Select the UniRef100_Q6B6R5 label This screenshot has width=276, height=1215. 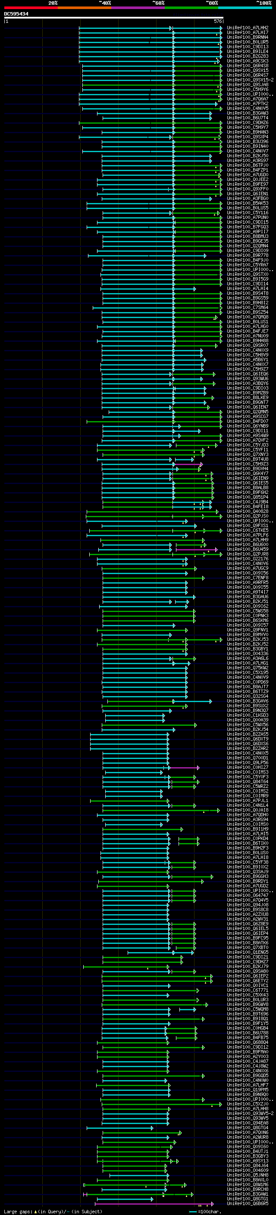click(x=248, y=1204)
